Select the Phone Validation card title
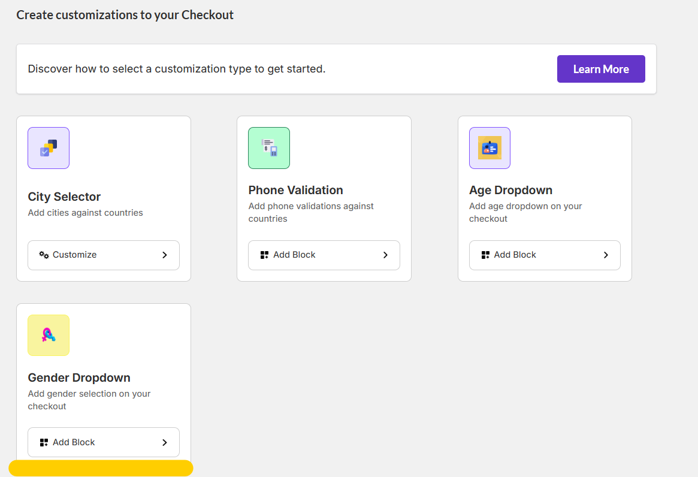Screen dimensions: 698x477 295,190
